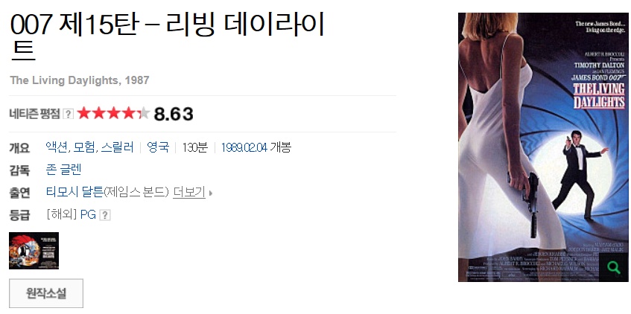Open the help icon beside 네티즌 평점
This screenshot has height=314, width=631.
[69, 114]
